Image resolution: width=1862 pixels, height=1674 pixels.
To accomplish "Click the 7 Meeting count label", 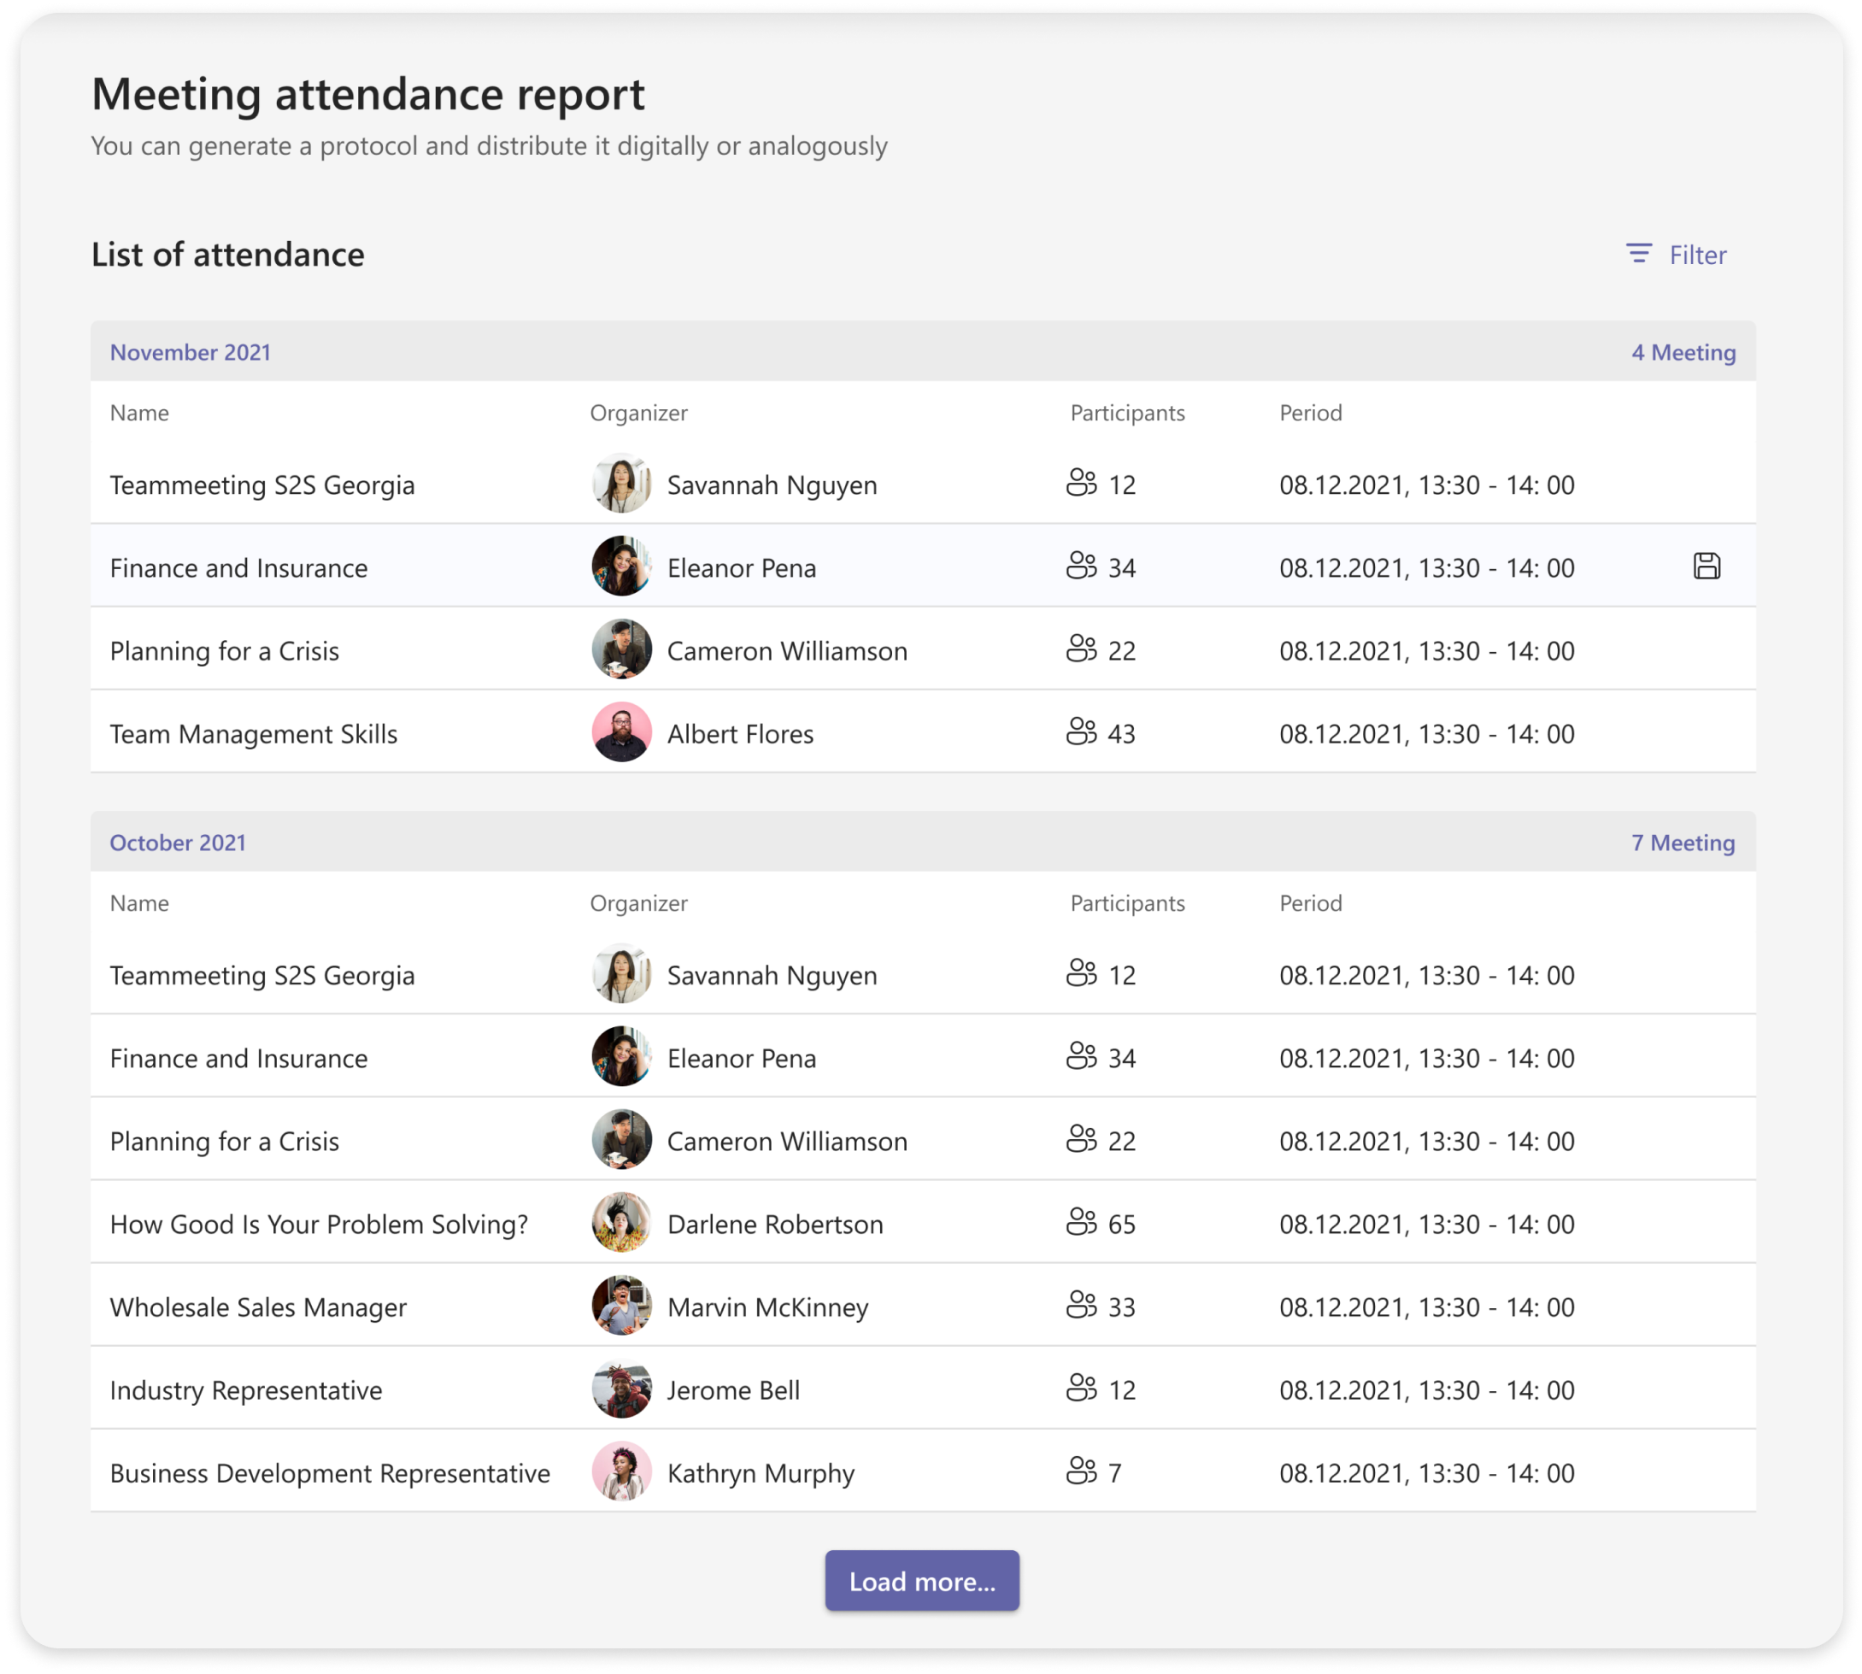I will [1683, 843].
